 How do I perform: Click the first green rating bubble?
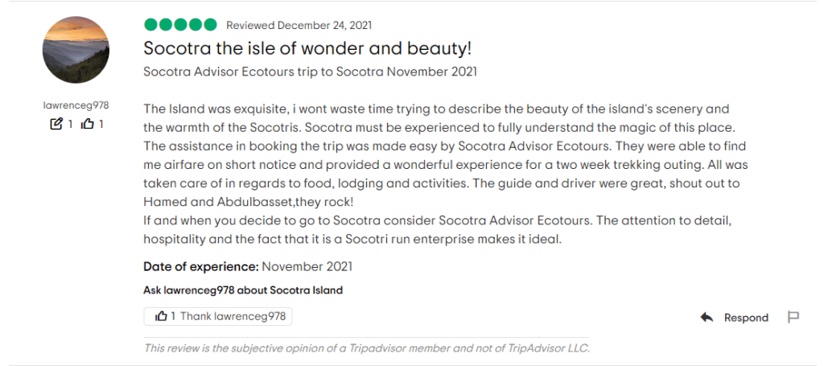click(151, 25)
